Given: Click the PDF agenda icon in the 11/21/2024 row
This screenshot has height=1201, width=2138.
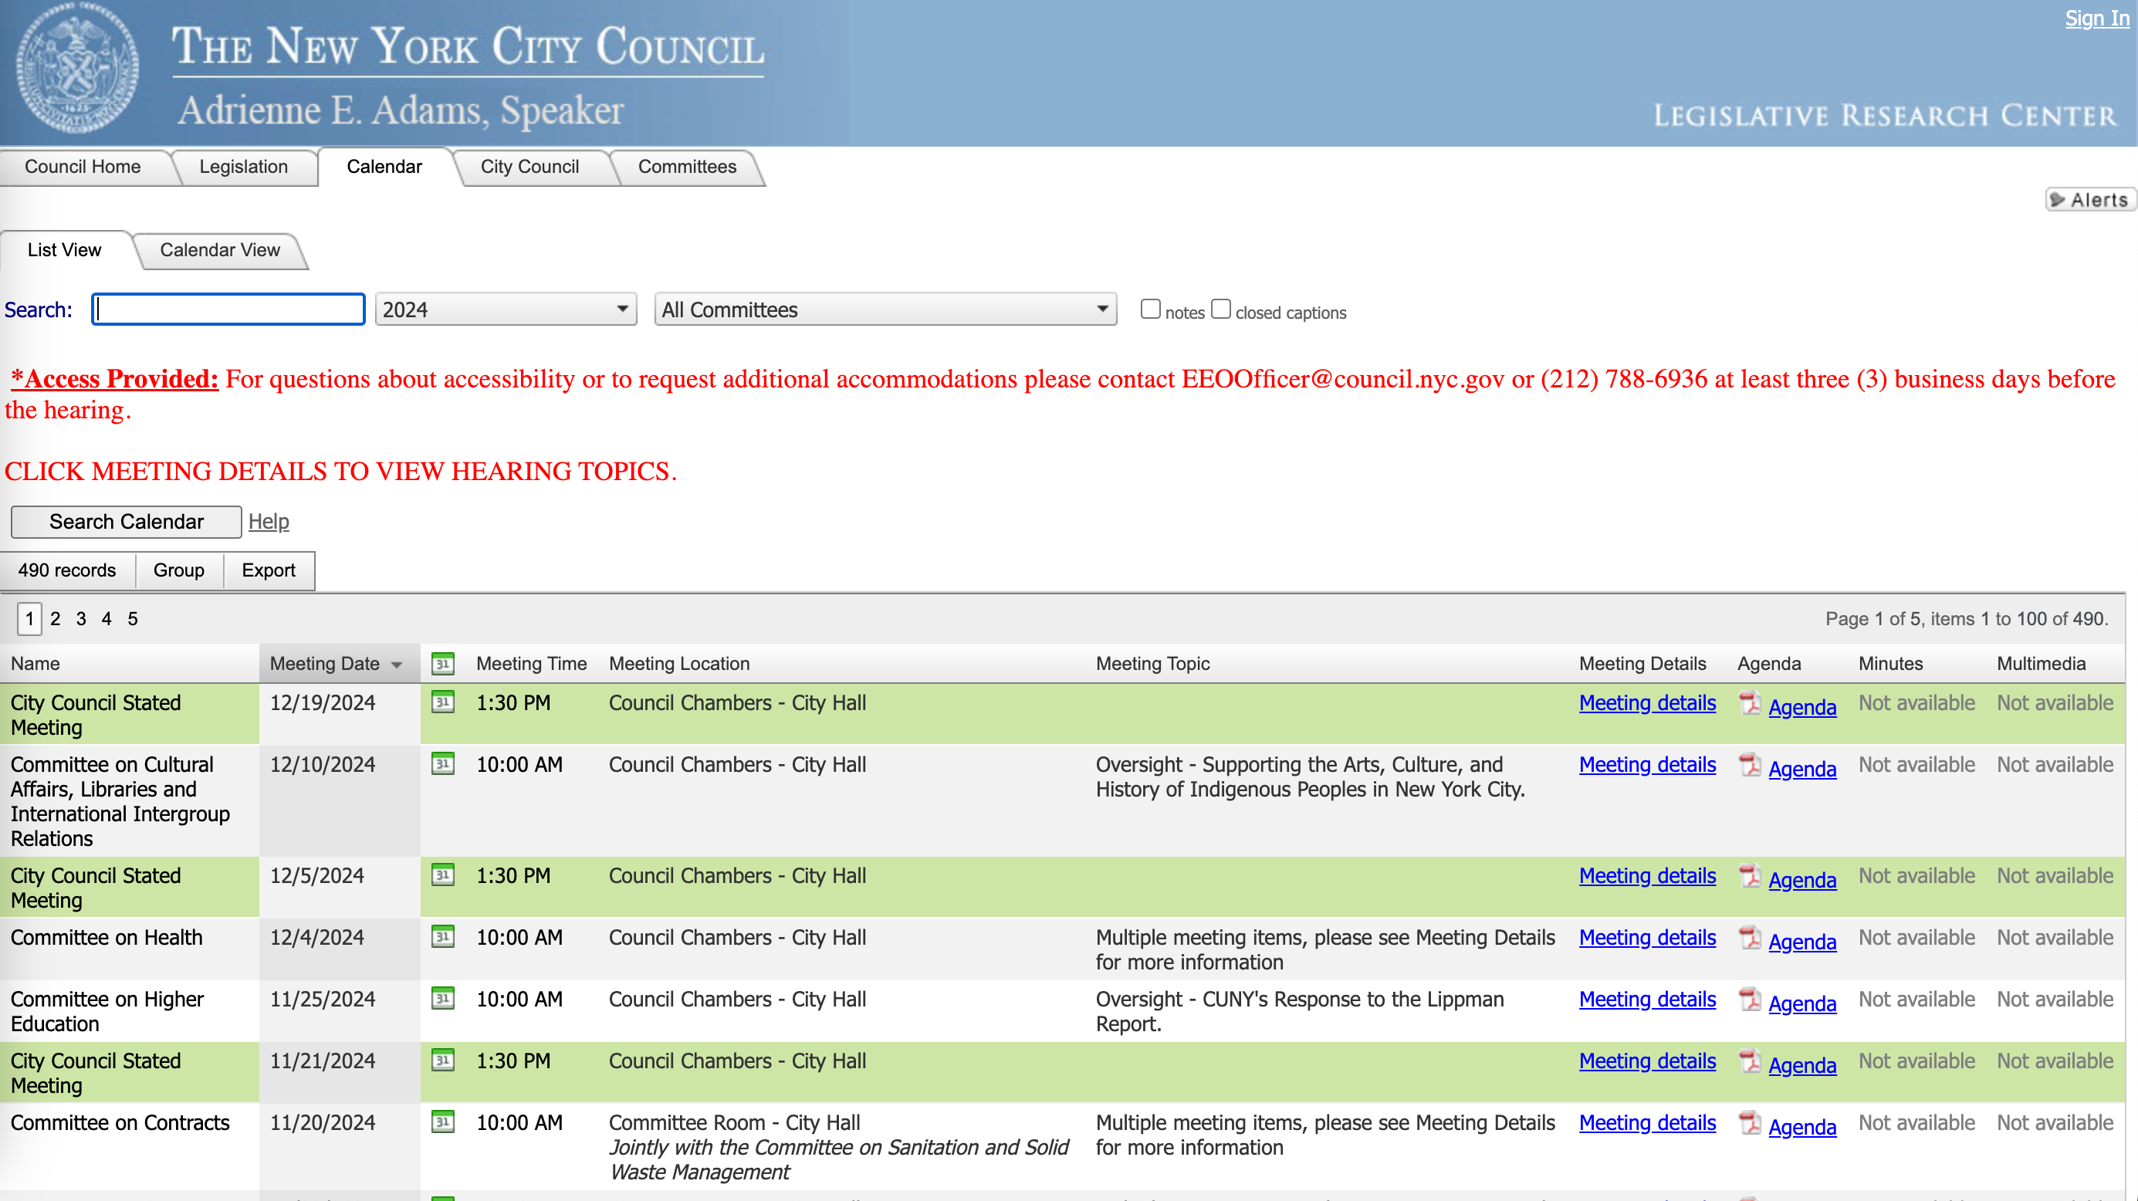Looking at the screenshot, I should (1750, 1061).
